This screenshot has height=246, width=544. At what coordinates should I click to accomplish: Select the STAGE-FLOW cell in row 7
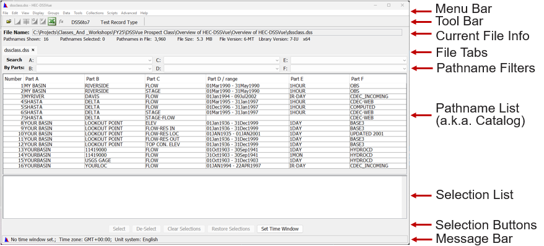click(x=175, y=117)
